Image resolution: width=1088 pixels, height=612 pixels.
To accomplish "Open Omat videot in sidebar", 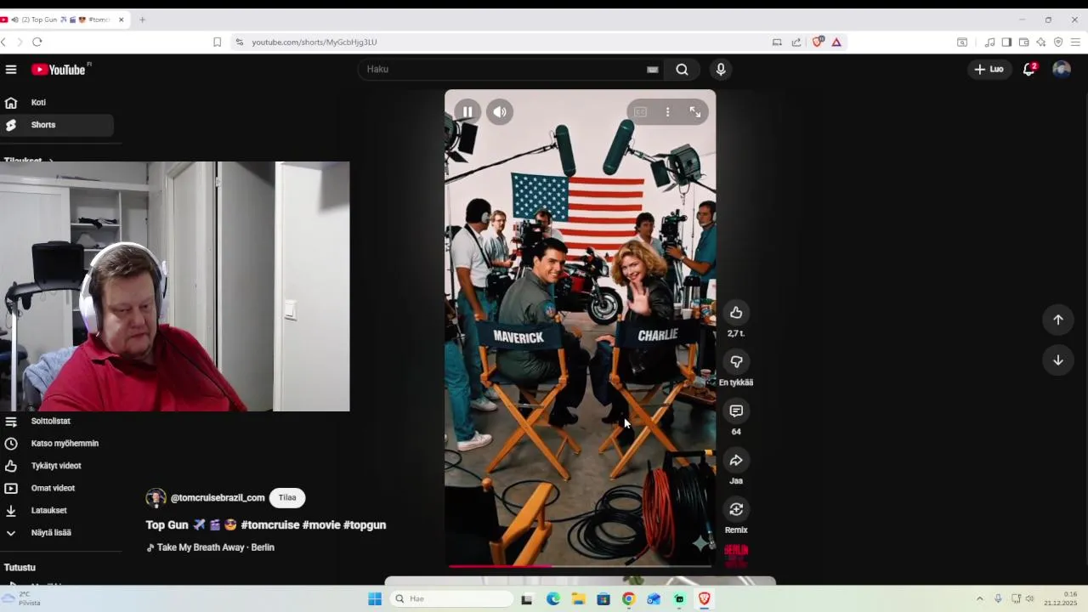I will 57,488.
